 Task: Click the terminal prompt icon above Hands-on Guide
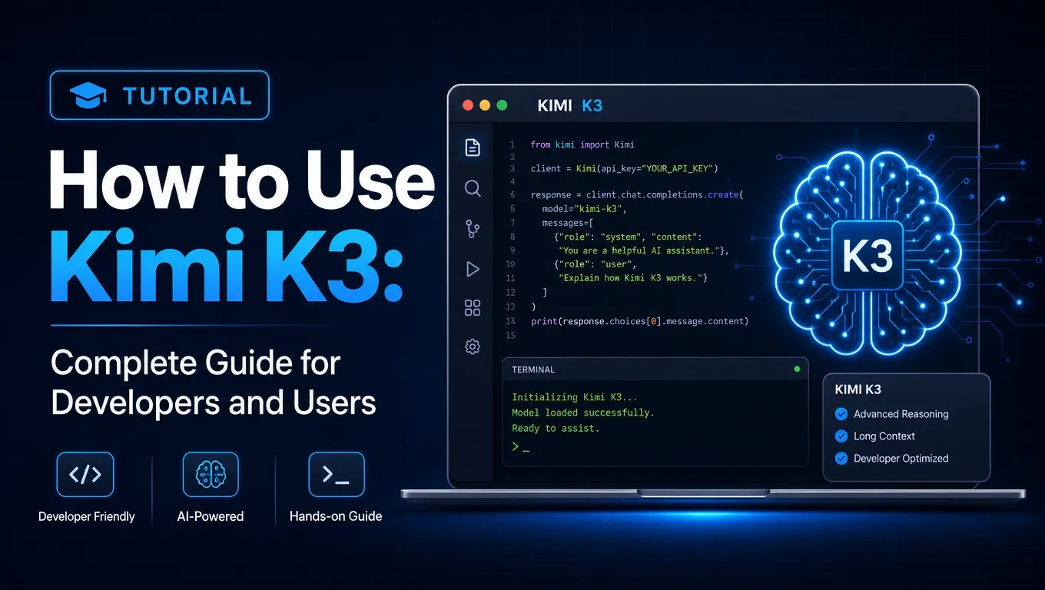[337, 475]
